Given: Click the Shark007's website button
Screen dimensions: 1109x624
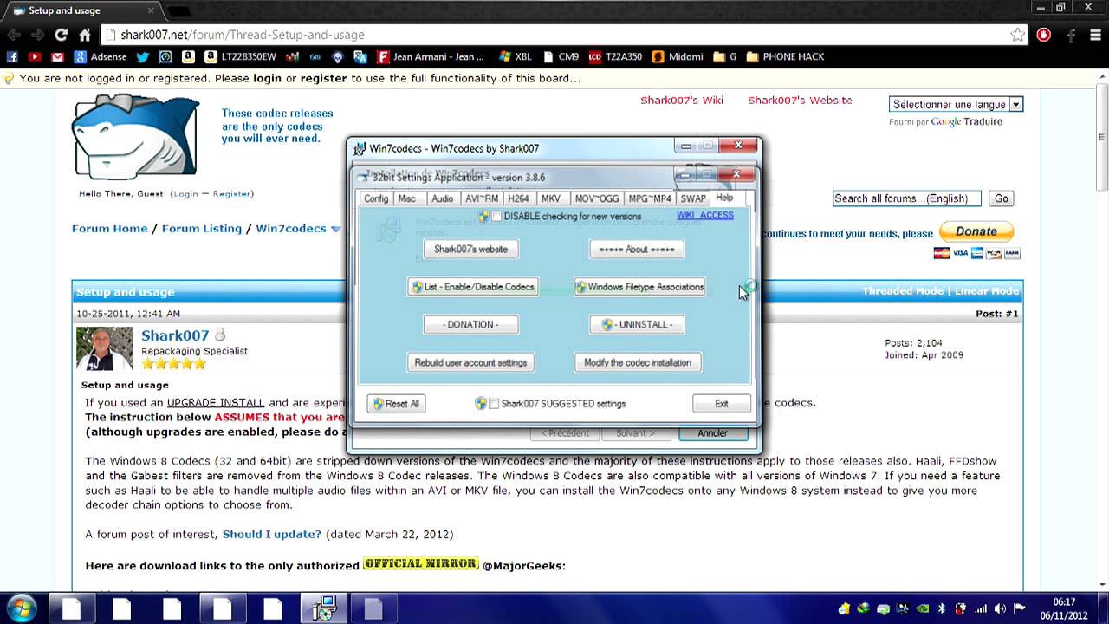Looking at the screenshot, I should pos(470,250).
